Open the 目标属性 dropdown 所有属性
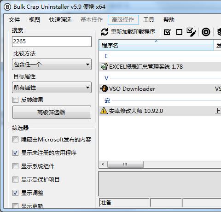The width and height of the screenshot is (221, 212). [x=52, y=88]
